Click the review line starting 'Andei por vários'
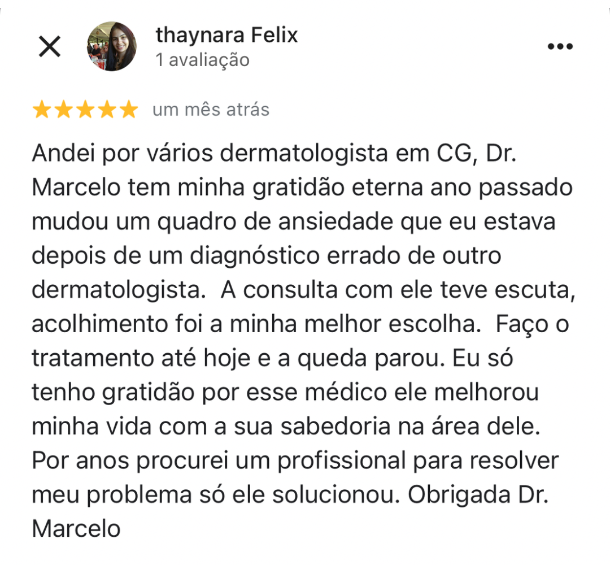The image size is (610, 565). coord(274,153)
